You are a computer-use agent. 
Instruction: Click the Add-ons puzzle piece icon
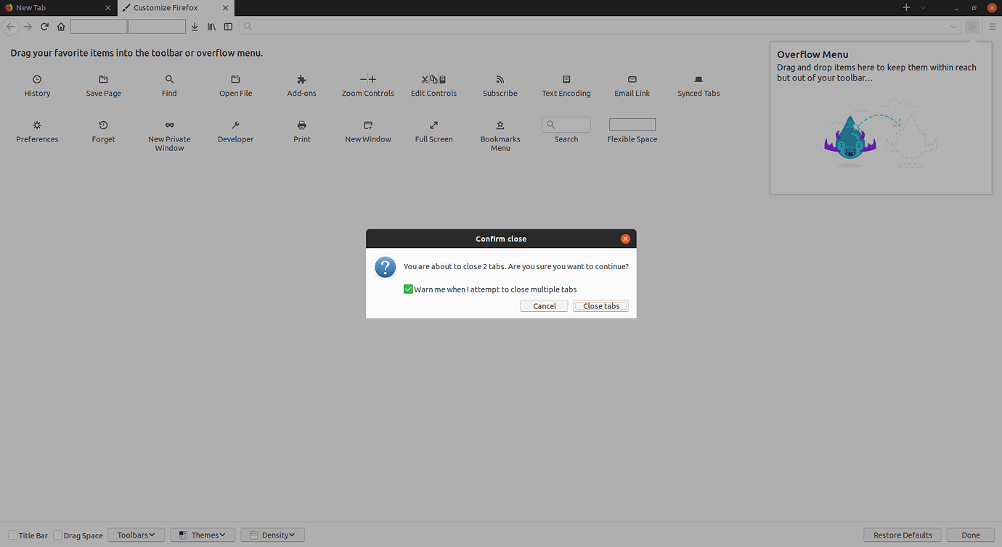pyautogui.click(x=301, y=80)
